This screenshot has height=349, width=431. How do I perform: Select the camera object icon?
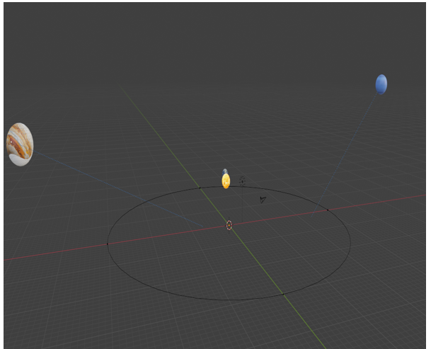click(263, 200)
